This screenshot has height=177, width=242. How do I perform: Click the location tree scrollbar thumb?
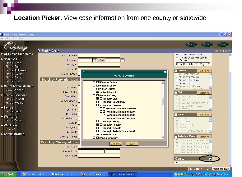click(x=163, y=101)
